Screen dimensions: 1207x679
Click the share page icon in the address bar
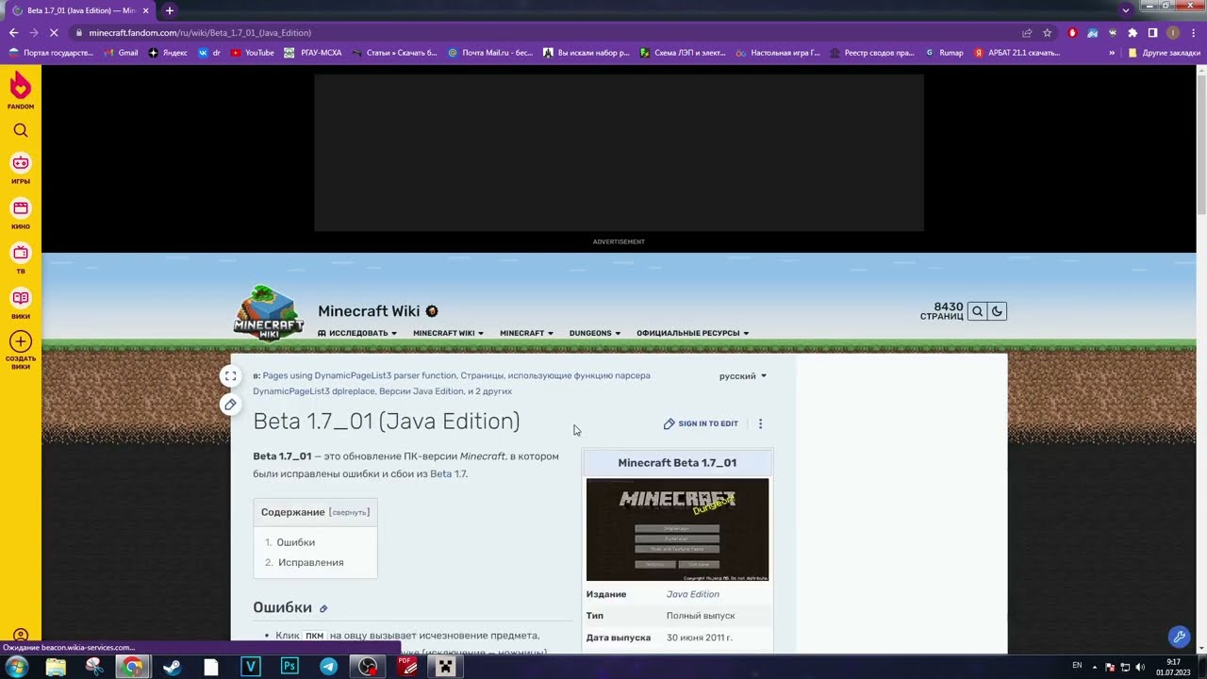click(1027, 33)
